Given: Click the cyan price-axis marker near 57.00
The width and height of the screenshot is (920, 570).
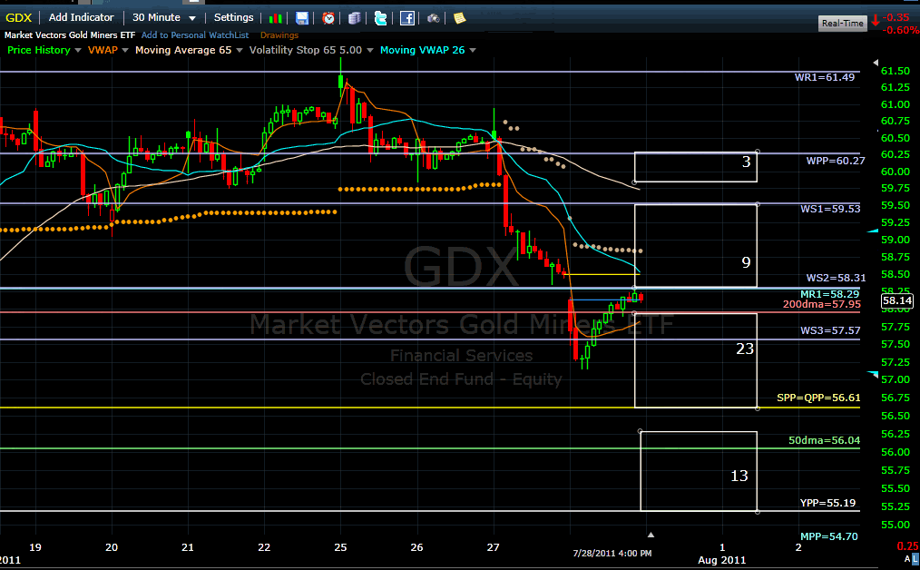Looking at the screenshot, I should click(873, 373).
